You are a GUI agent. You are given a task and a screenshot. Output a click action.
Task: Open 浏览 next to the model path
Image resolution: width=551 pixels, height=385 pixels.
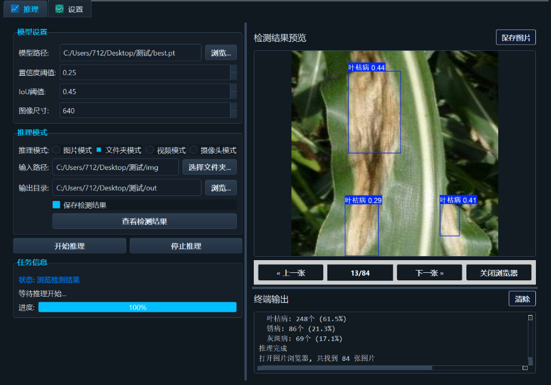pyautogui.click(x=220, y=53)
